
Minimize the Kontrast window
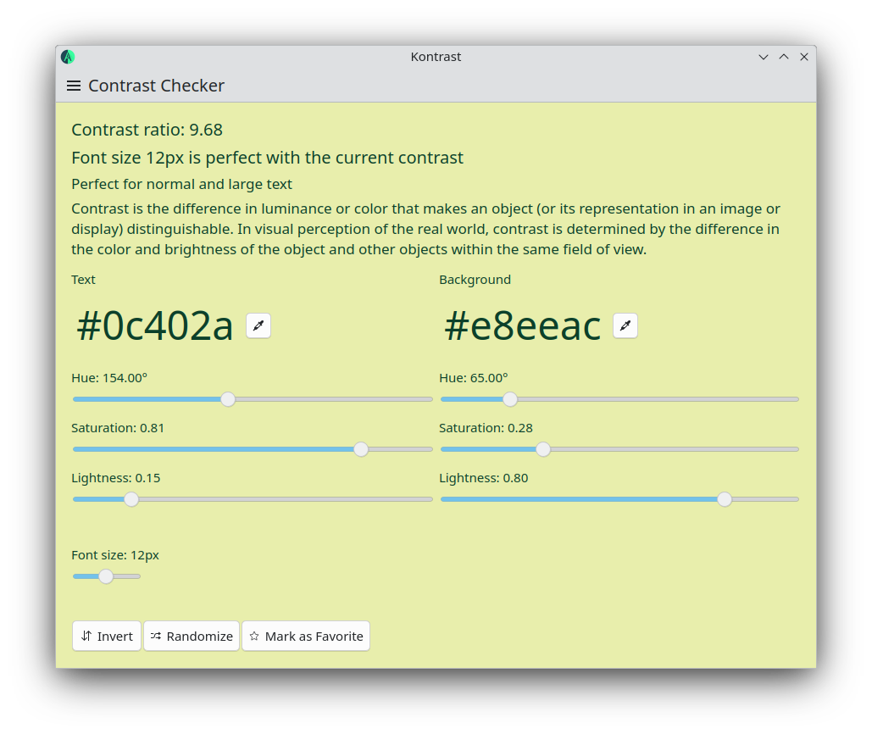coord(764,57)
